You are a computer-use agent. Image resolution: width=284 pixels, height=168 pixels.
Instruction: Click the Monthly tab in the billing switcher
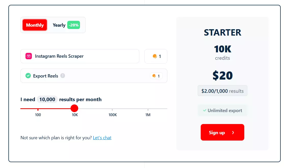(x=34, y=25)
